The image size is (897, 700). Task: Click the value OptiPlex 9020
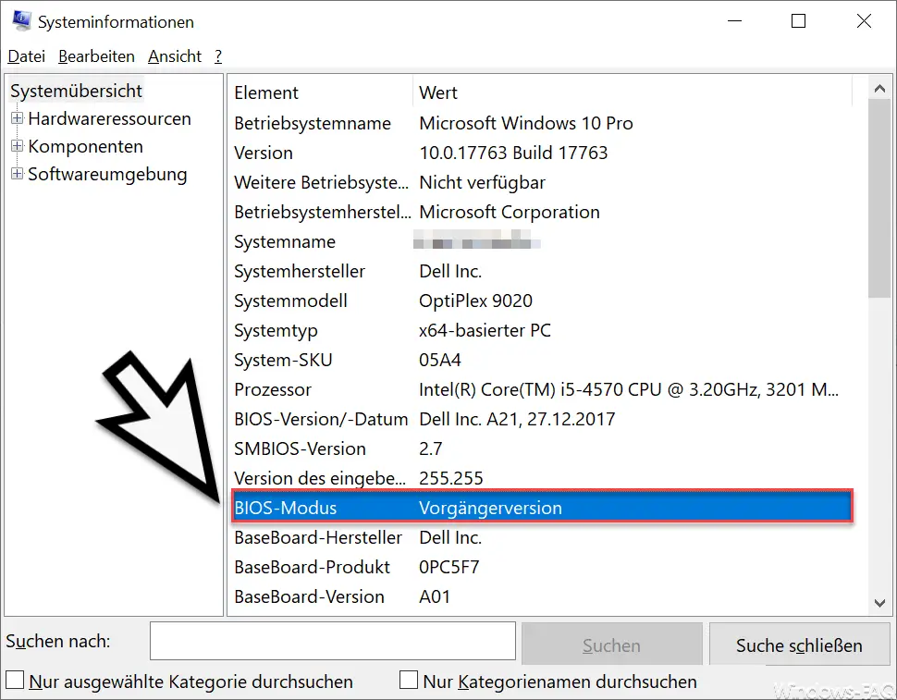click(x=476, y=301)
